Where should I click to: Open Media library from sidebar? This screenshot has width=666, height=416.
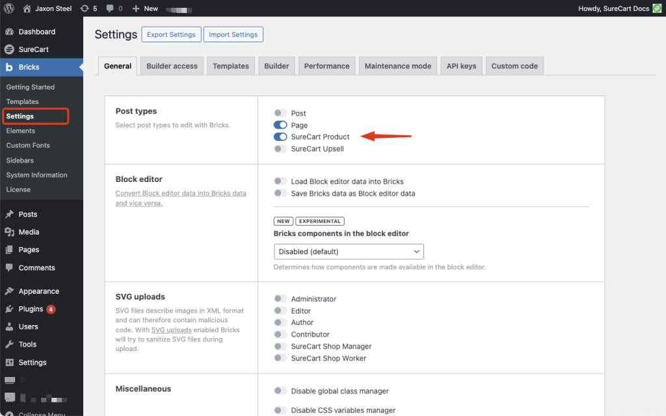pyautogui.click(x=29, y=232)
